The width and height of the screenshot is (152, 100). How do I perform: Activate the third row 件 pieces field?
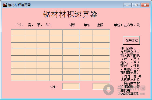tap(56, 46)
